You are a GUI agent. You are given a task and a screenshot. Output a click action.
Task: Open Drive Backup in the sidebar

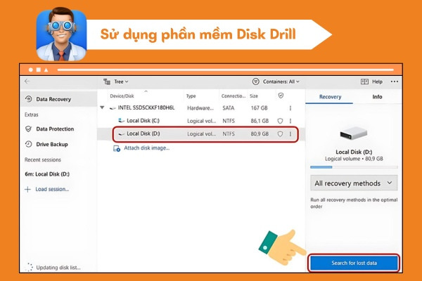click(x=51, y=144)
